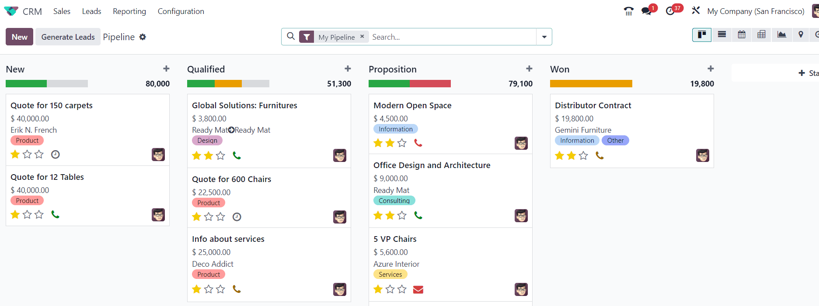Click the Consulting tag on Office Design card

(x=394, y=200)
